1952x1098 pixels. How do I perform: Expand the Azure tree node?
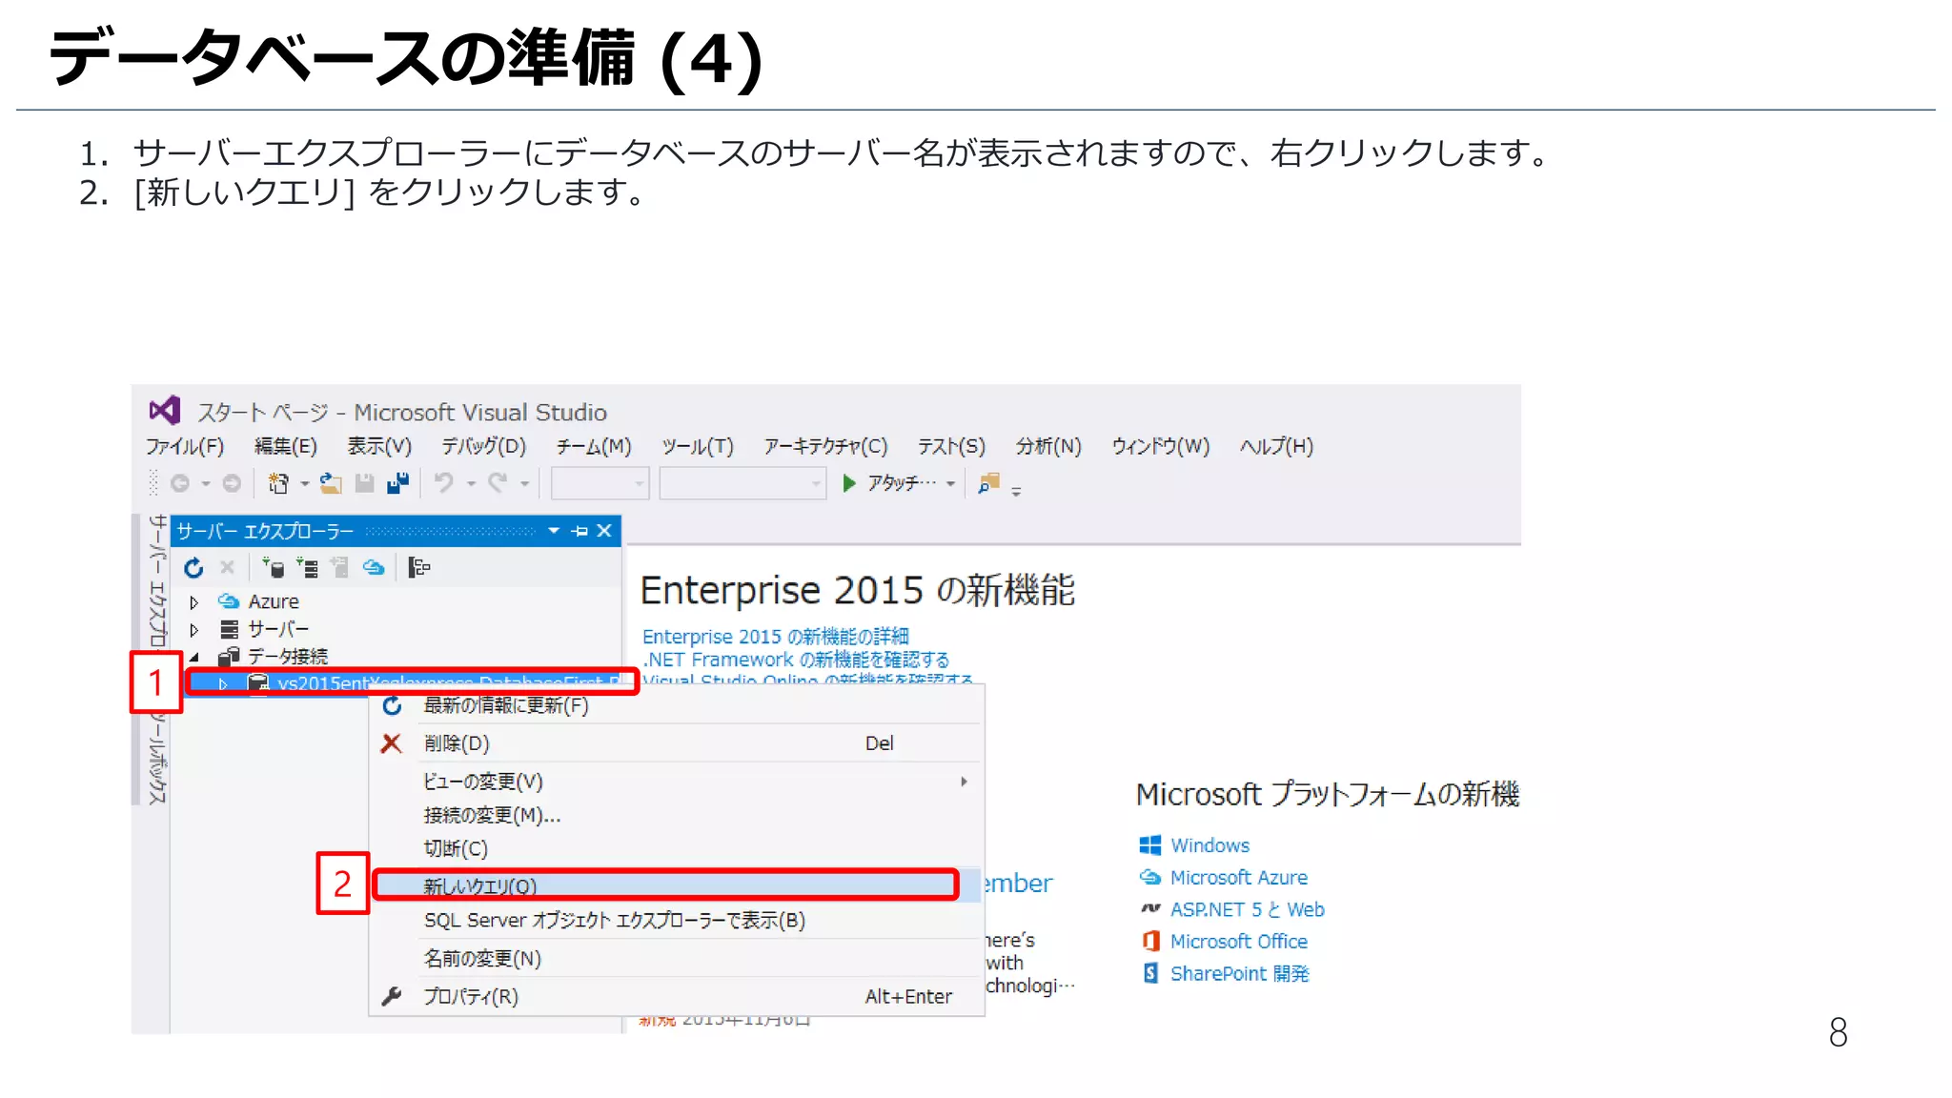[x=194, y=602]
